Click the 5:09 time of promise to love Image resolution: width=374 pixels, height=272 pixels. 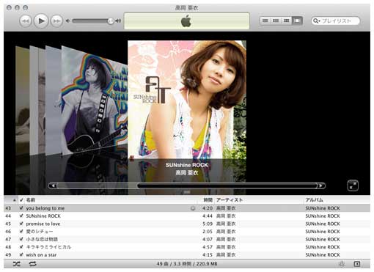(208, 224)
